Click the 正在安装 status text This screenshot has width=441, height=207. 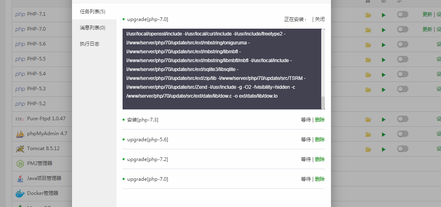click(x=294, y=19)
